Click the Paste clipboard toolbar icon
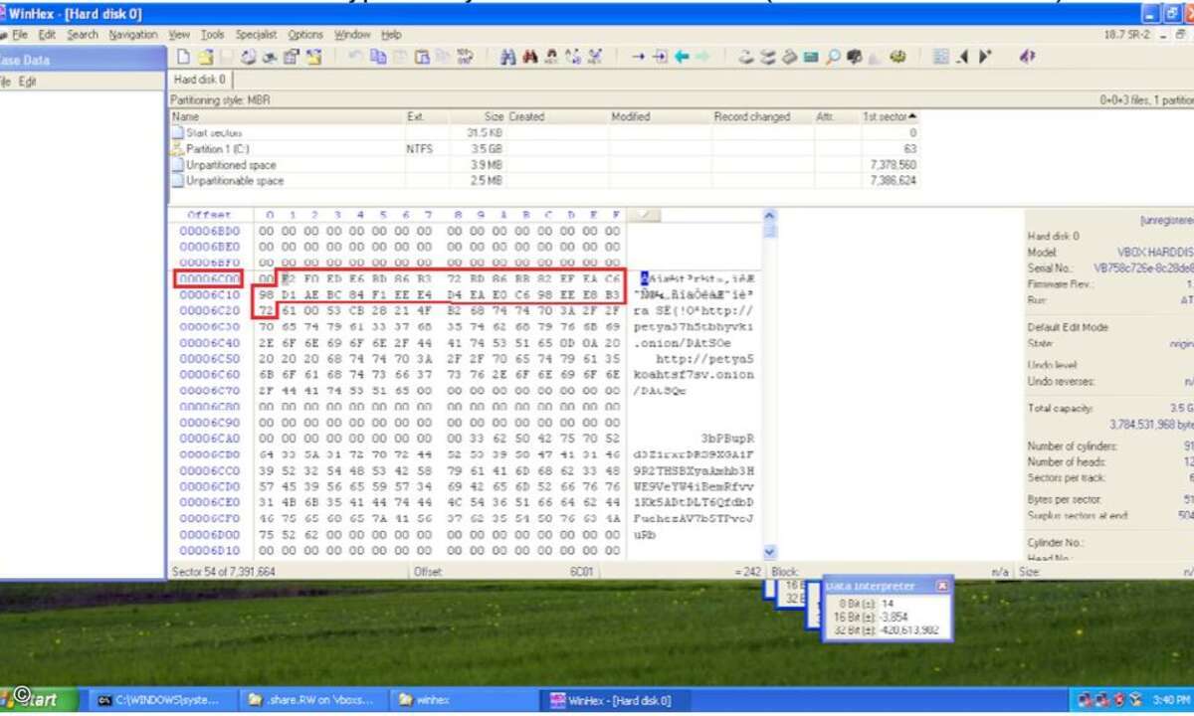 click(420, 57)
